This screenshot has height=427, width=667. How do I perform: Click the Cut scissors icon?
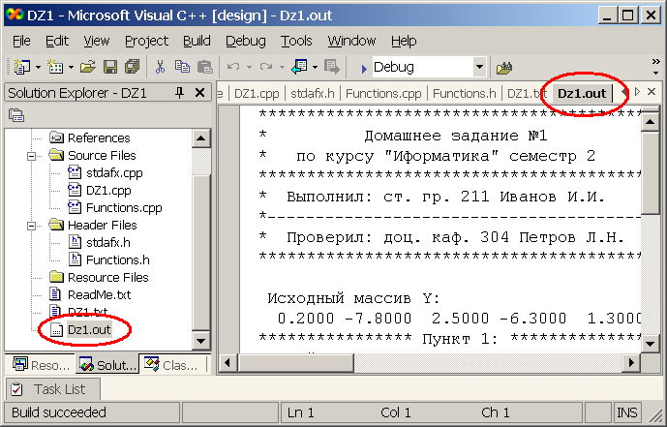[160, 67]
